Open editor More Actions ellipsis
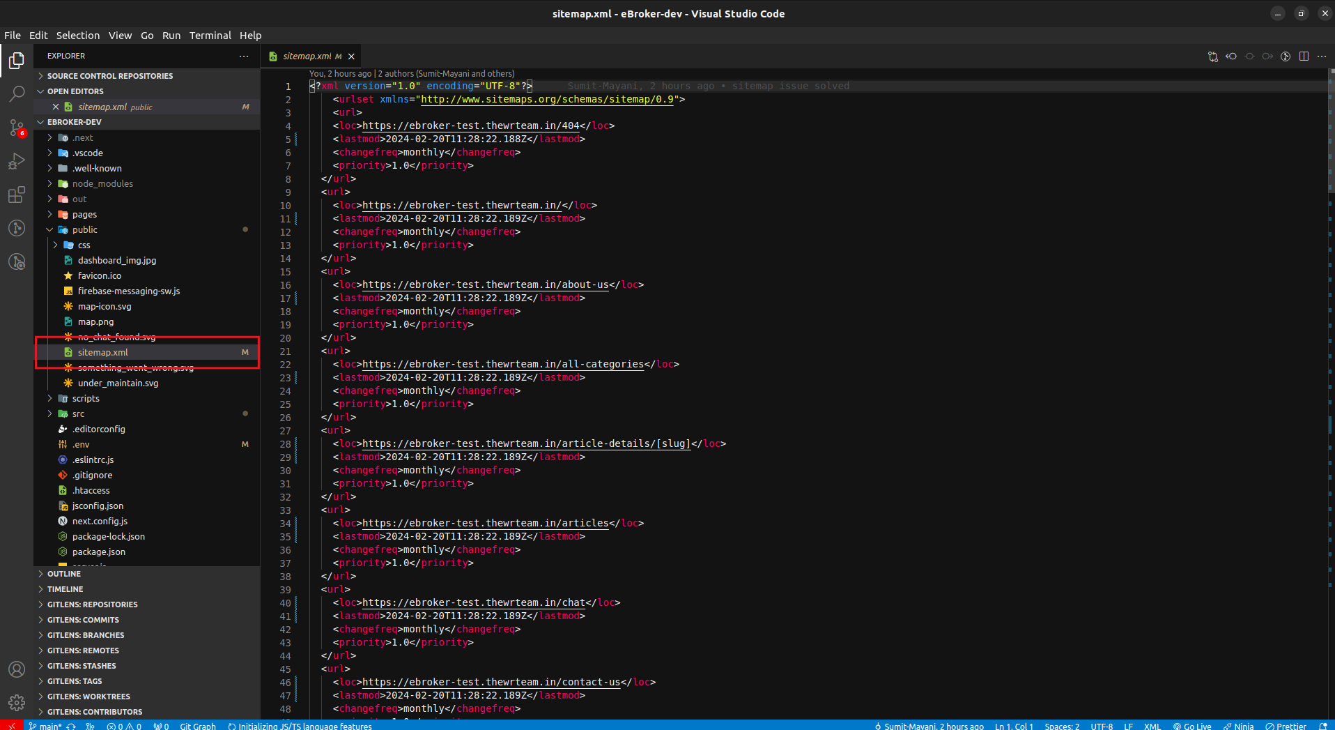Image resolution: width=1335 pixels, height=730 pixels. [1322, 56]
